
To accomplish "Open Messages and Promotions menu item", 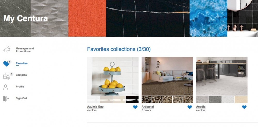I will tap(25, 50).
